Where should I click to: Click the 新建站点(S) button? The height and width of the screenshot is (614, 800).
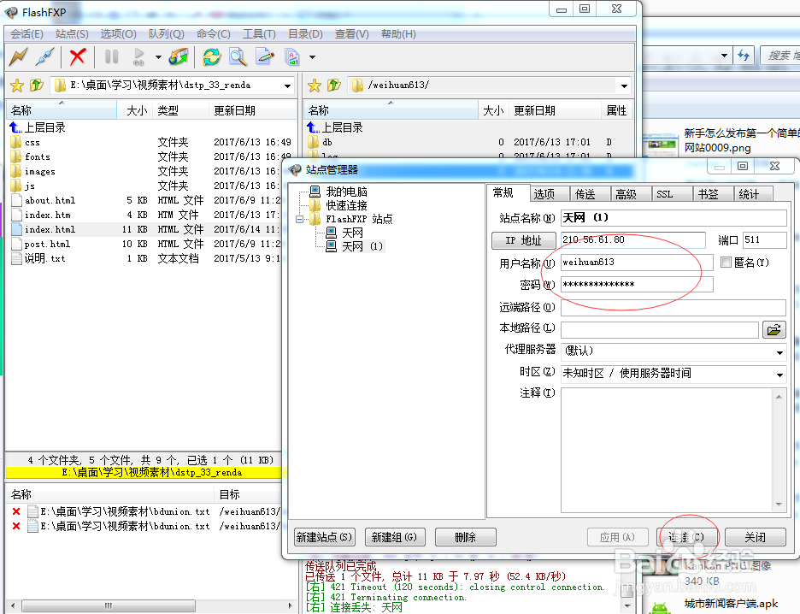coord(325,537)
